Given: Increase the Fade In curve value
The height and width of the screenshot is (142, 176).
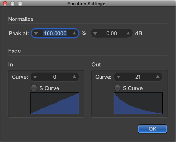Looking at the screenshot, I should pyautogui.click(x=74, y=77).
